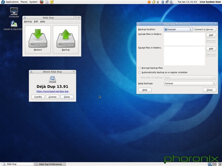
Task: Open Install to Hard Drive desktop icon
Action: point(13,25)
